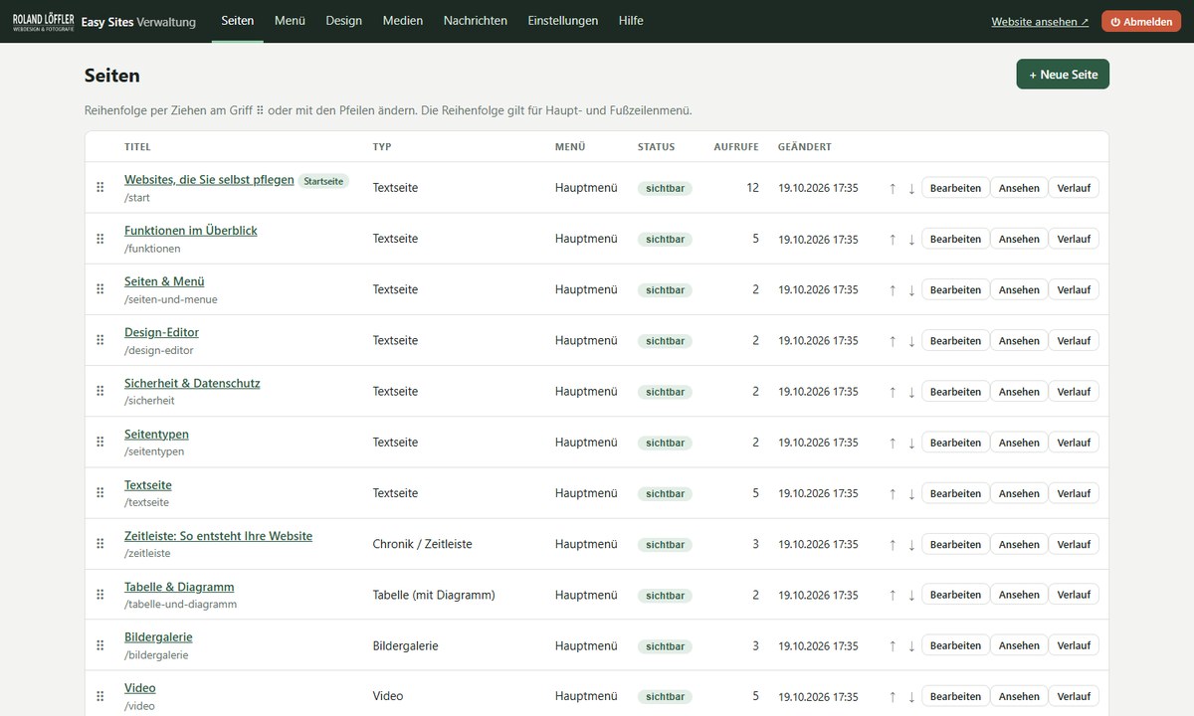Move the Sicherheit & Datenschutz page down

click(x=911, y=392)
